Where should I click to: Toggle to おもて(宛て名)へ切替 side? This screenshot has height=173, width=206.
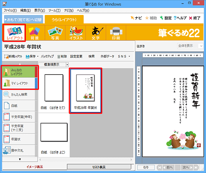click(x=24, y=19)
